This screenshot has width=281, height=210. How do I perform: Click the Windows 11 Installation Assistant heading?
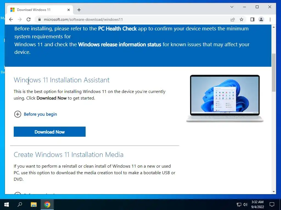pos(62,80)
